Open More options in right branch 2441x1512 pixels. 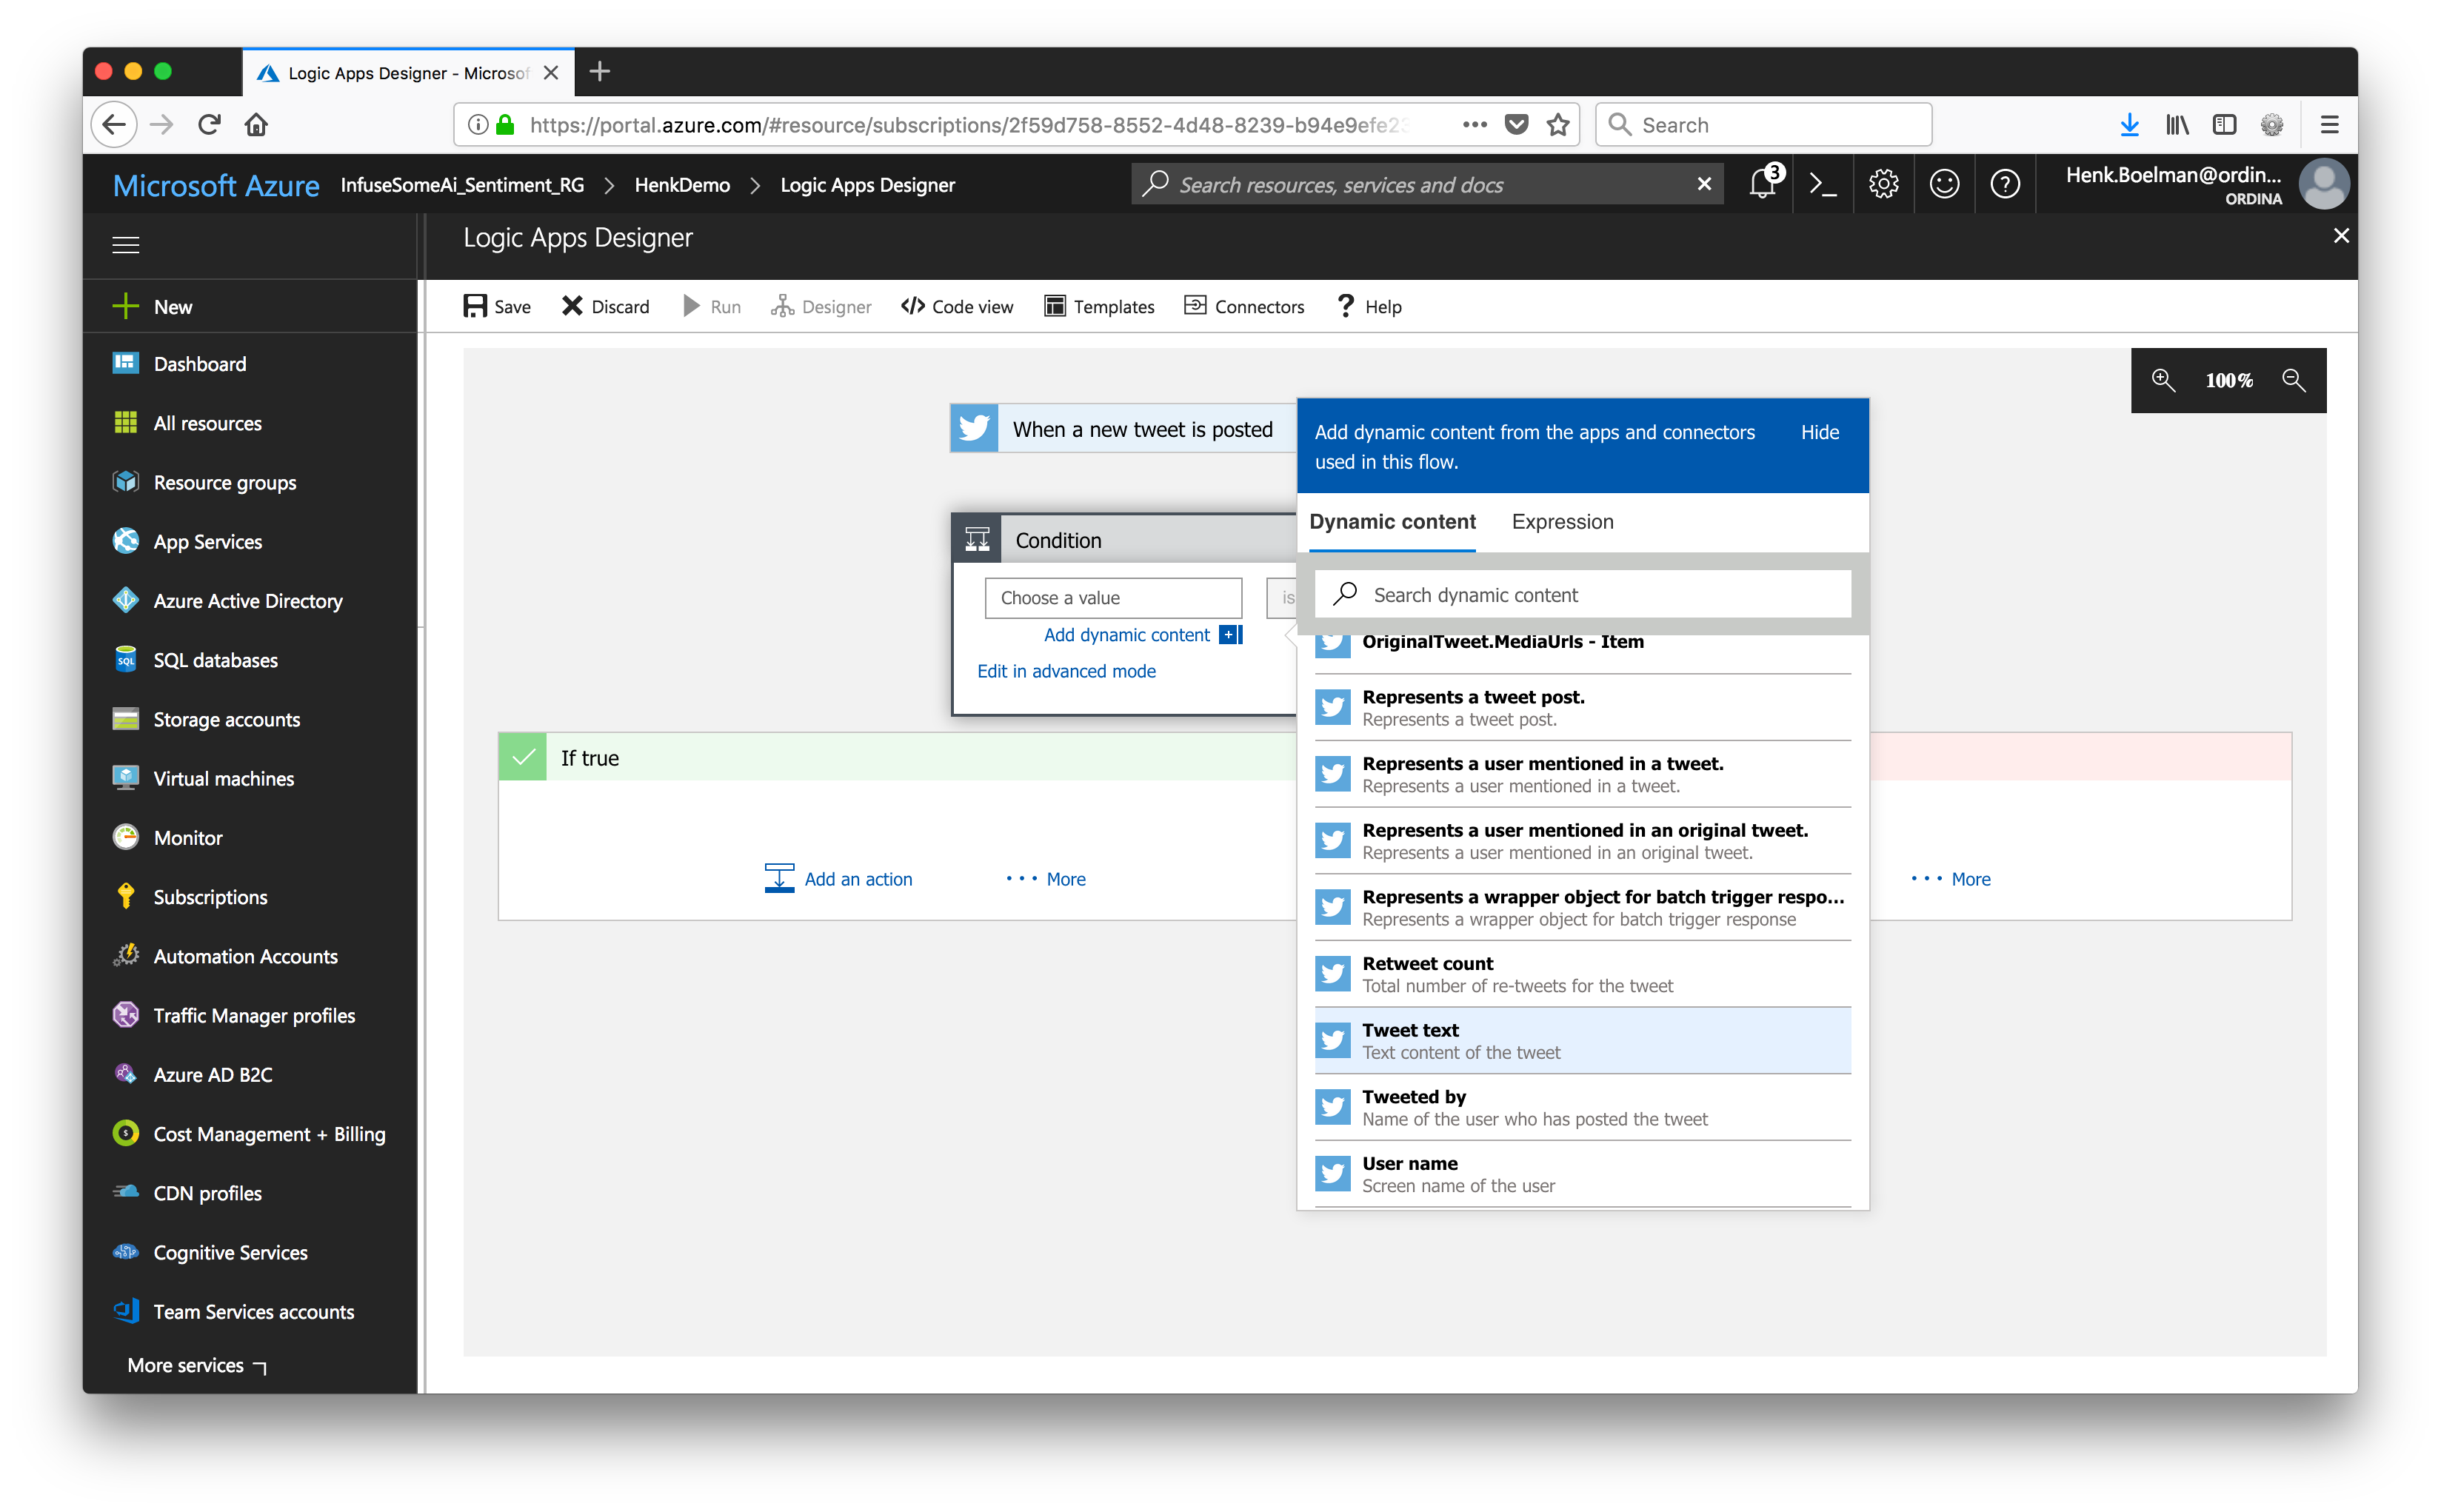pyautogui.click(x=1950, y=879)
